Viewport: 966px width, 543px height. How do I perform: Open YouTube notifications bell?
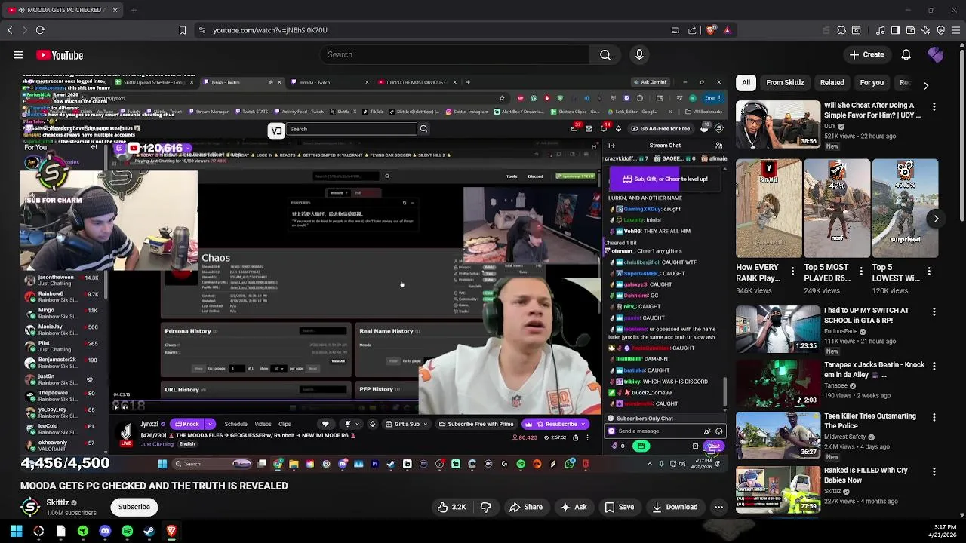tap(906, 54)
